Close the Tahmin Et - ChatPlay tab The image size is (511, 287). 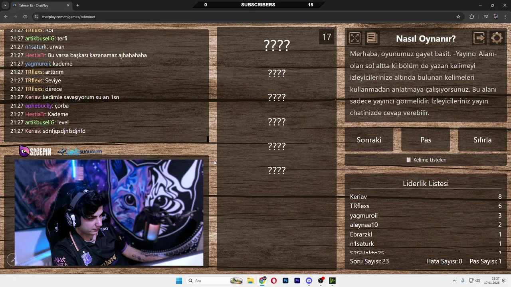tap(68, 5)
